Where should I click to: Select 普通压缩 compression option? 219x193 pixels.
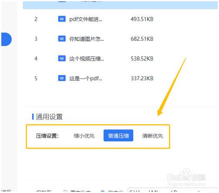tap(118, 135)
